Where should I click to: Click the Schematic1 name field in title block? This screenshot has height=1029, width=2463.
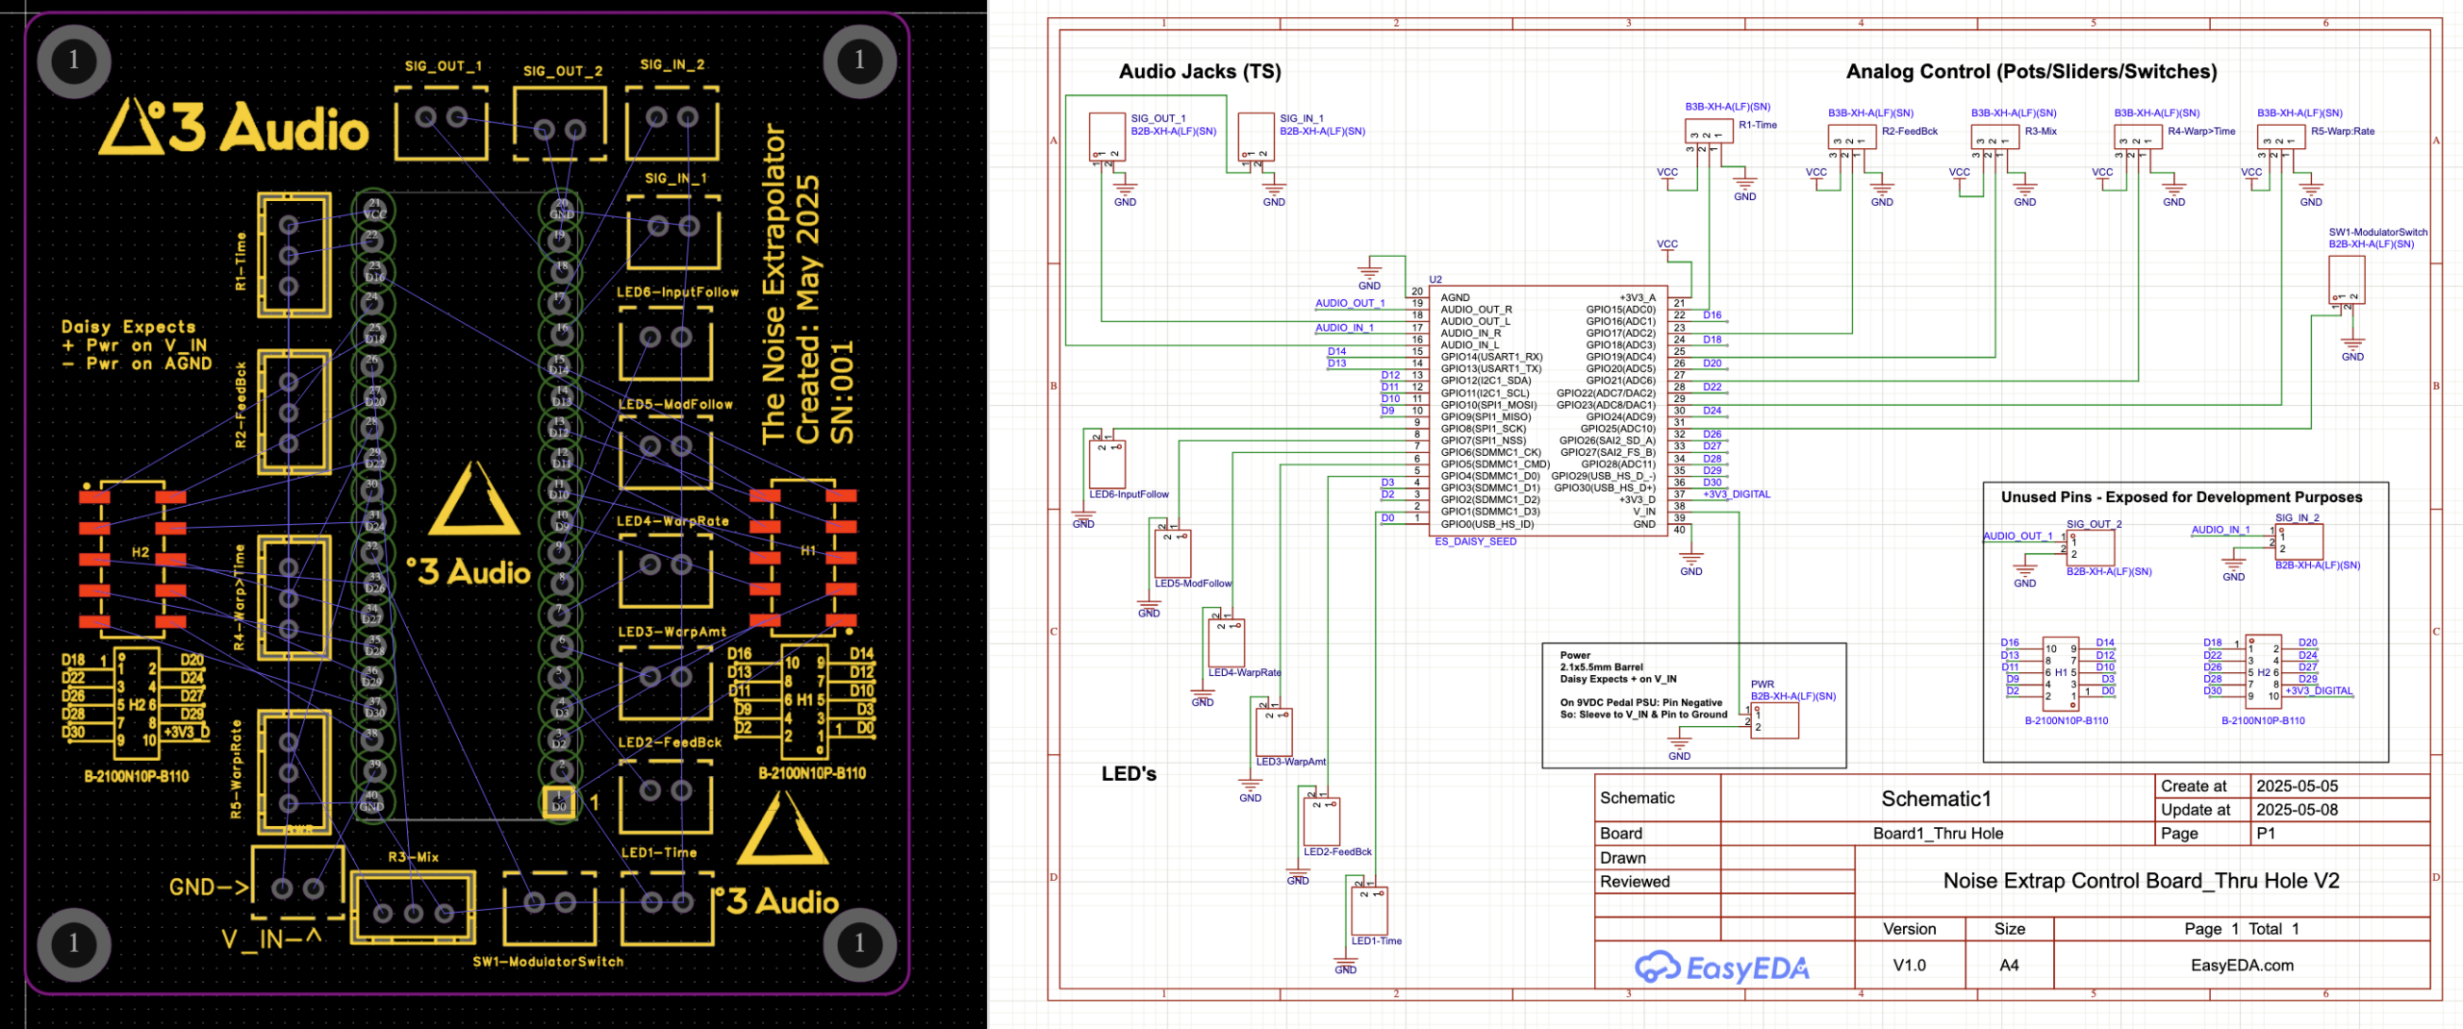click(x=1935, y=799)
